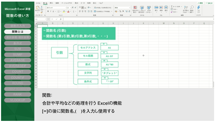
Task: Open the font size 12 dropdown
Action: tap(69, 8)
